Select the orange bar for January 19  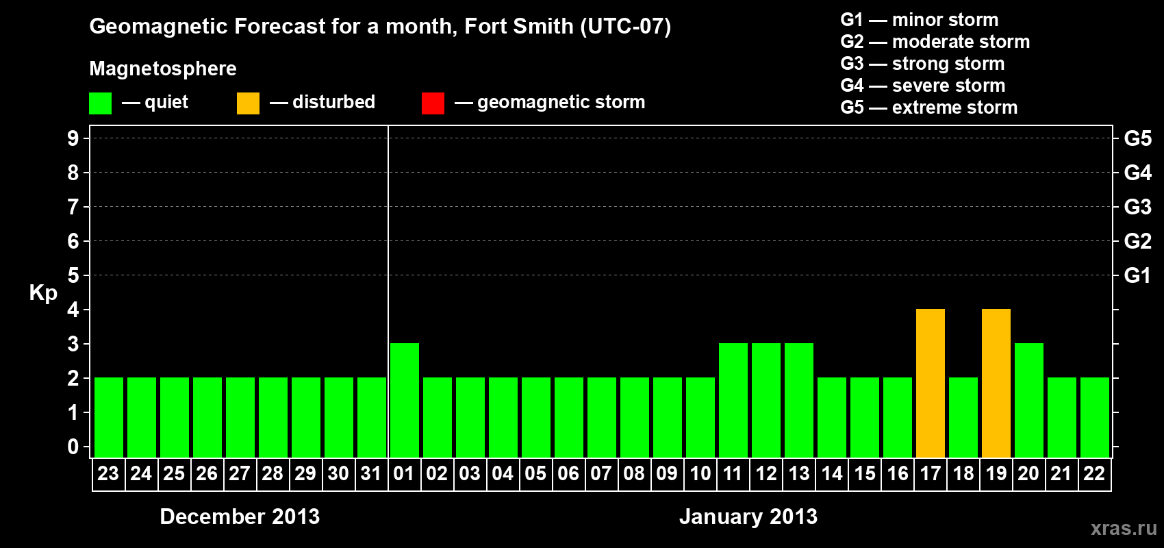(x=996, y=383)
